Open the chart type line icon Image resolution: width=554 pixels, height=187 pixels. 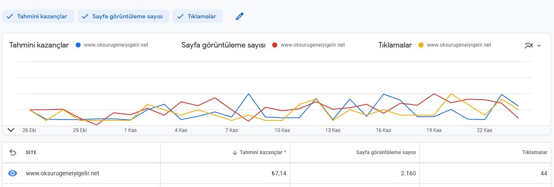point(529,45)
